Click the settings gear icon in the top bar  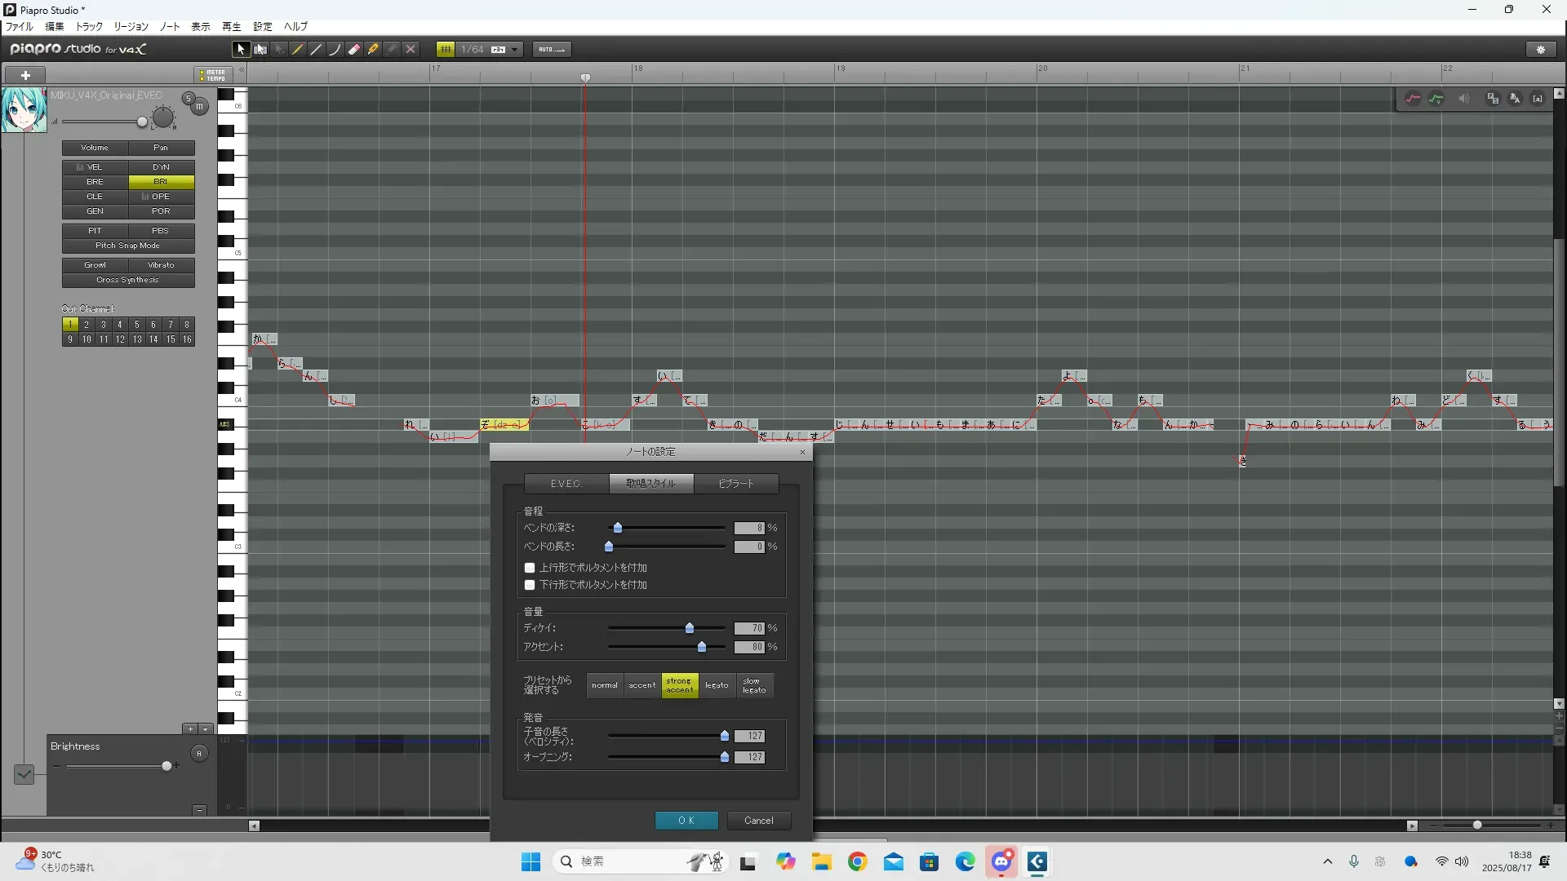coord(1541,50)
